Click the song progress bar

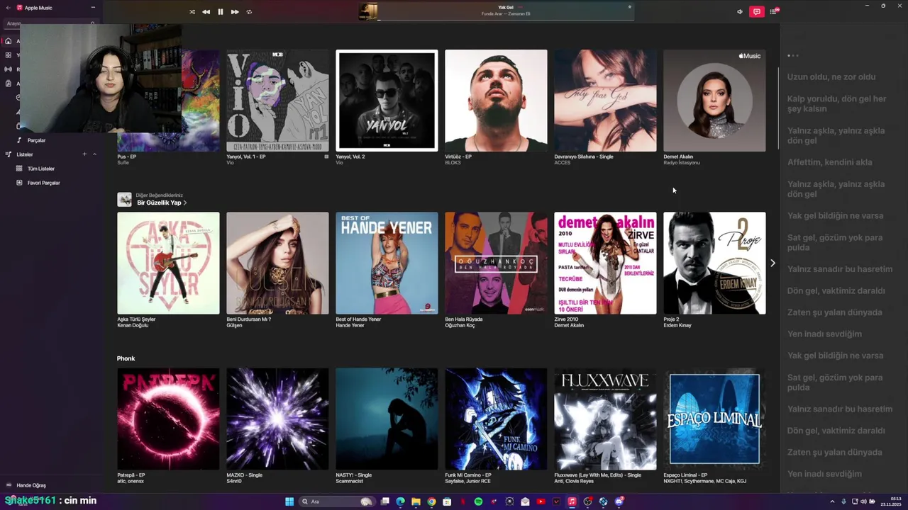[505, 20]
